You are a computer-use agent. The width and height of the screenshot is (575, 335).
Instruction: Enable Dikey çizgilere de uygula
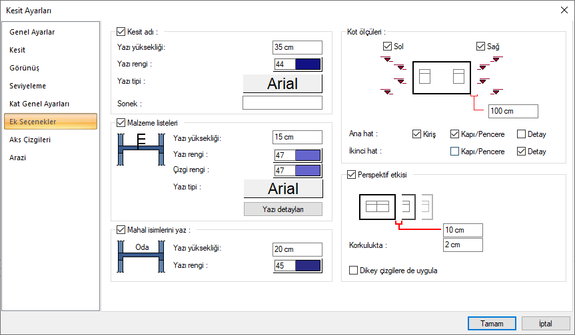354,271
